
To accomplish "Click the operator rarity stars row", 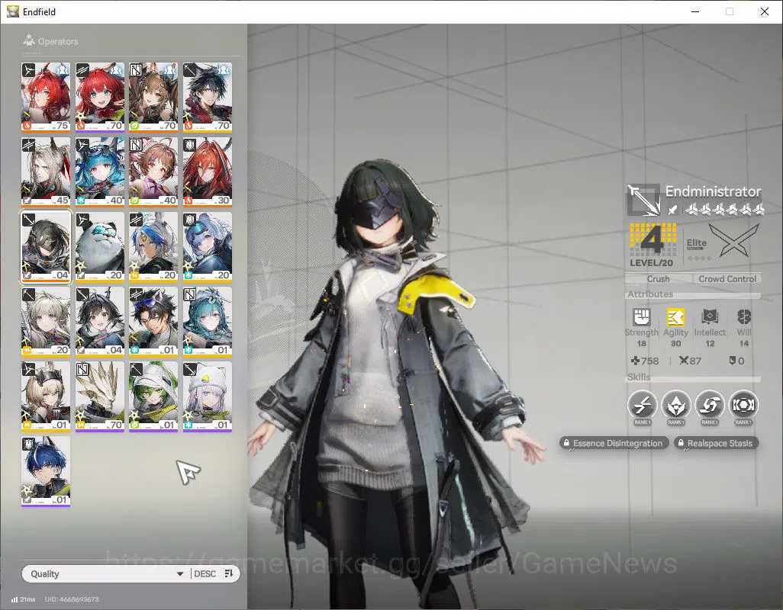I will pos(724,210).
